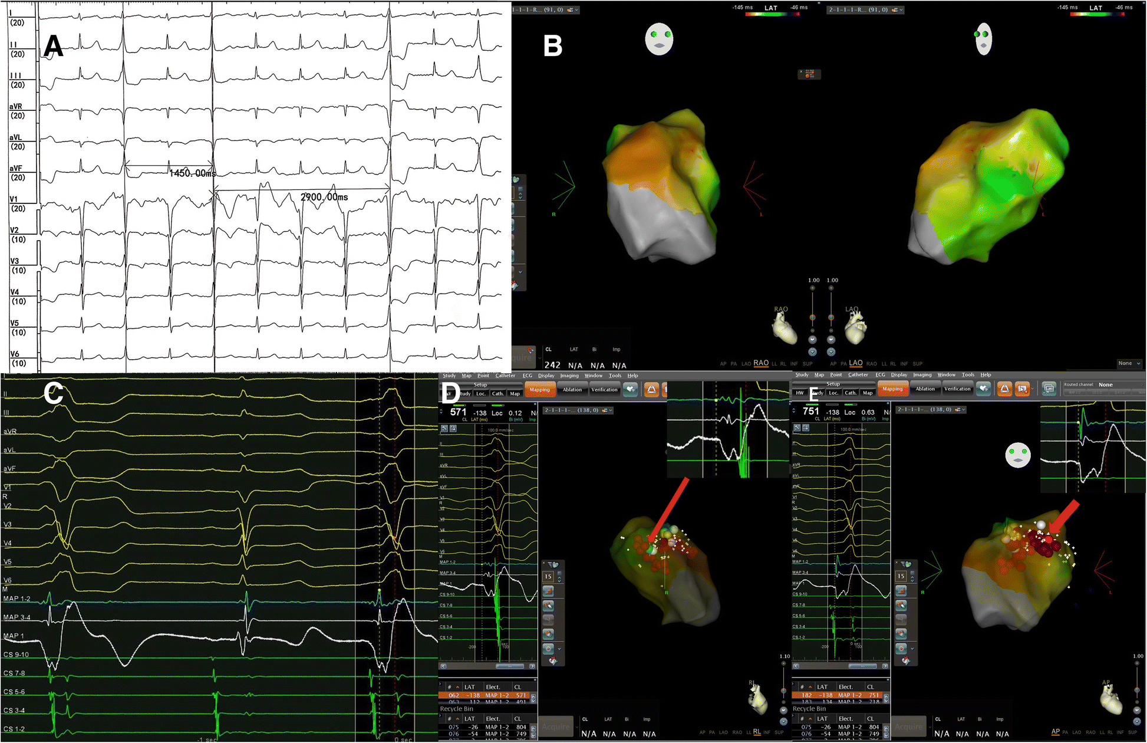Select catheter tip tool in panel D toolbox
This screenshot has height=743, width=1147.
tap(548, 606)
